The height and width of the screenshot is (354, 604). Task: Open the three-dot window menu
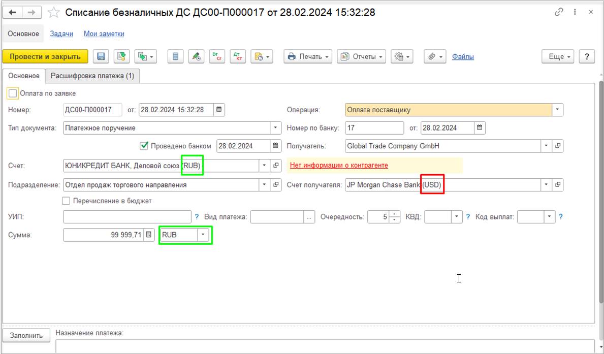point(575,12)
